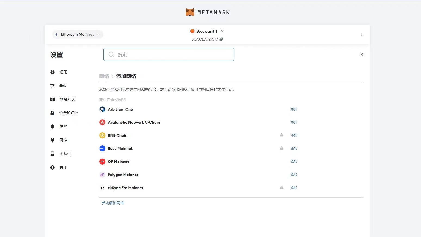
Task: Click the zkSync Era arrows logo icon
Action: (x=102, y=188)
